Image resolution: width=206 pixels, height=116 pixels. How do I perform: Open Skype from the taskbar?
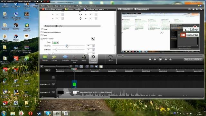pos(48,113)
